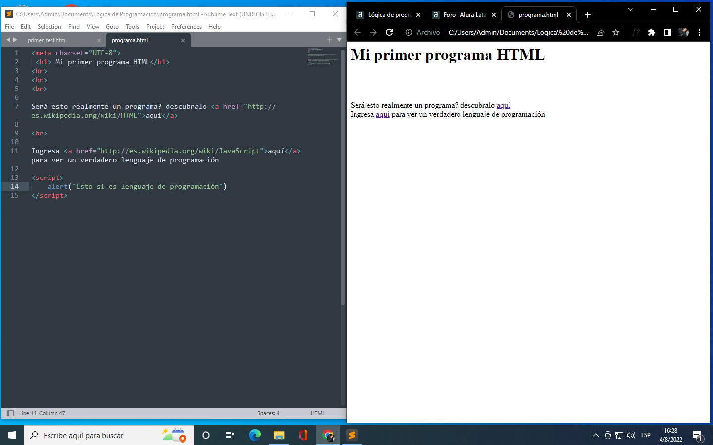Open the View menu in Sublime Text
Viewport: 713px width, 445px height.
[x=93, y=27]
